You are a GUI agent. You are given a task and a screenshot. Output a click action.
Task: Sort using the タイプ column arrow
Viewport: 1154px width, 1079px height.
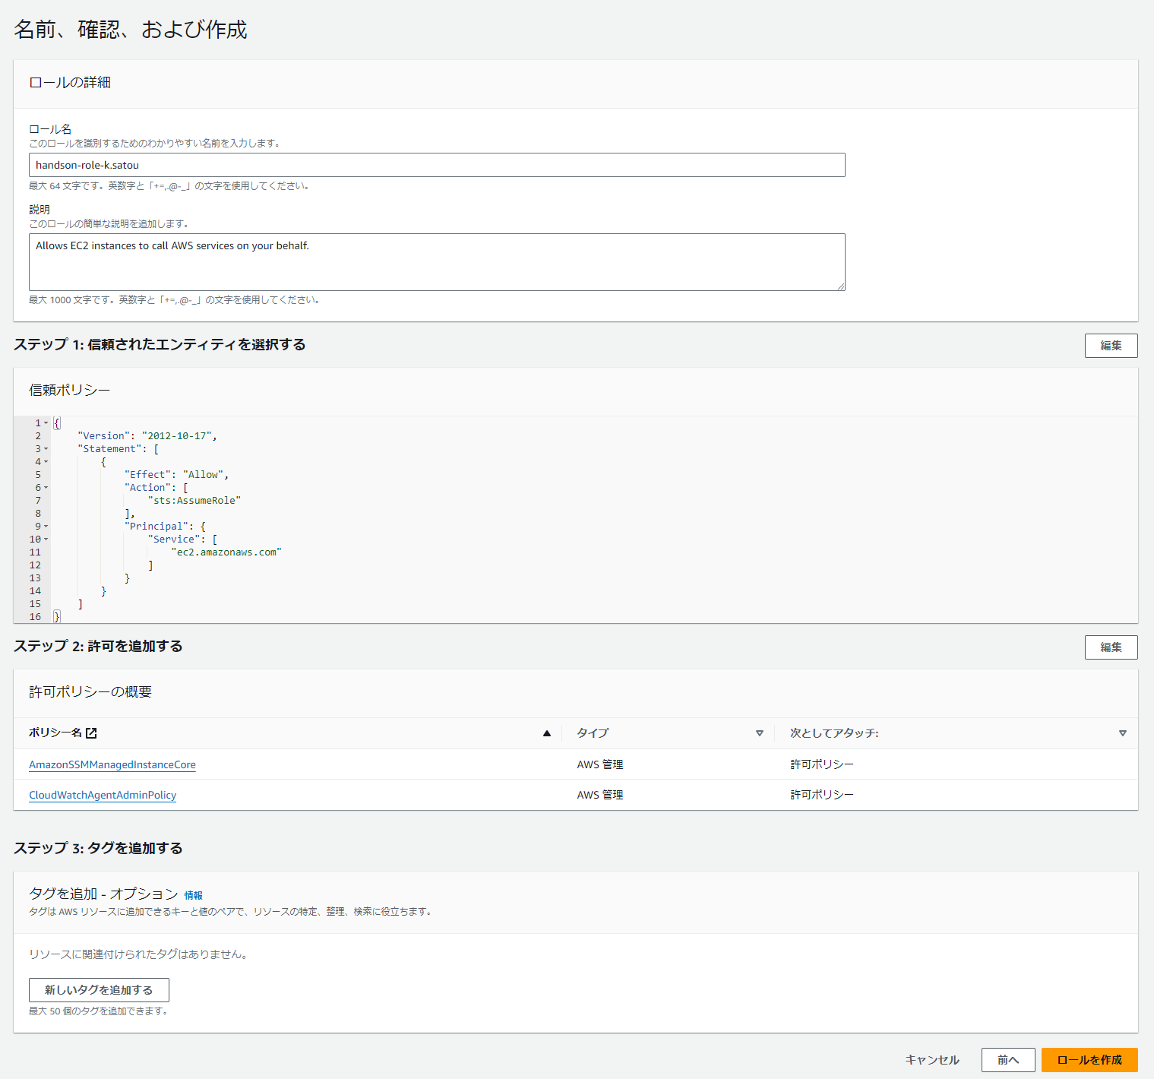(759, 733)
